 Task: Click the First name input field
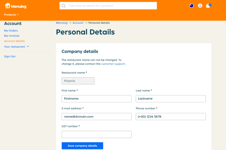click(97, 99)
